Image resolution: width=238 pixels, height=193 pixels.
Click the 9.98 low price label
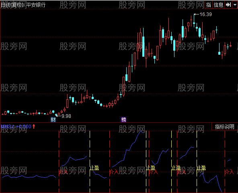(x=66, y=116)
